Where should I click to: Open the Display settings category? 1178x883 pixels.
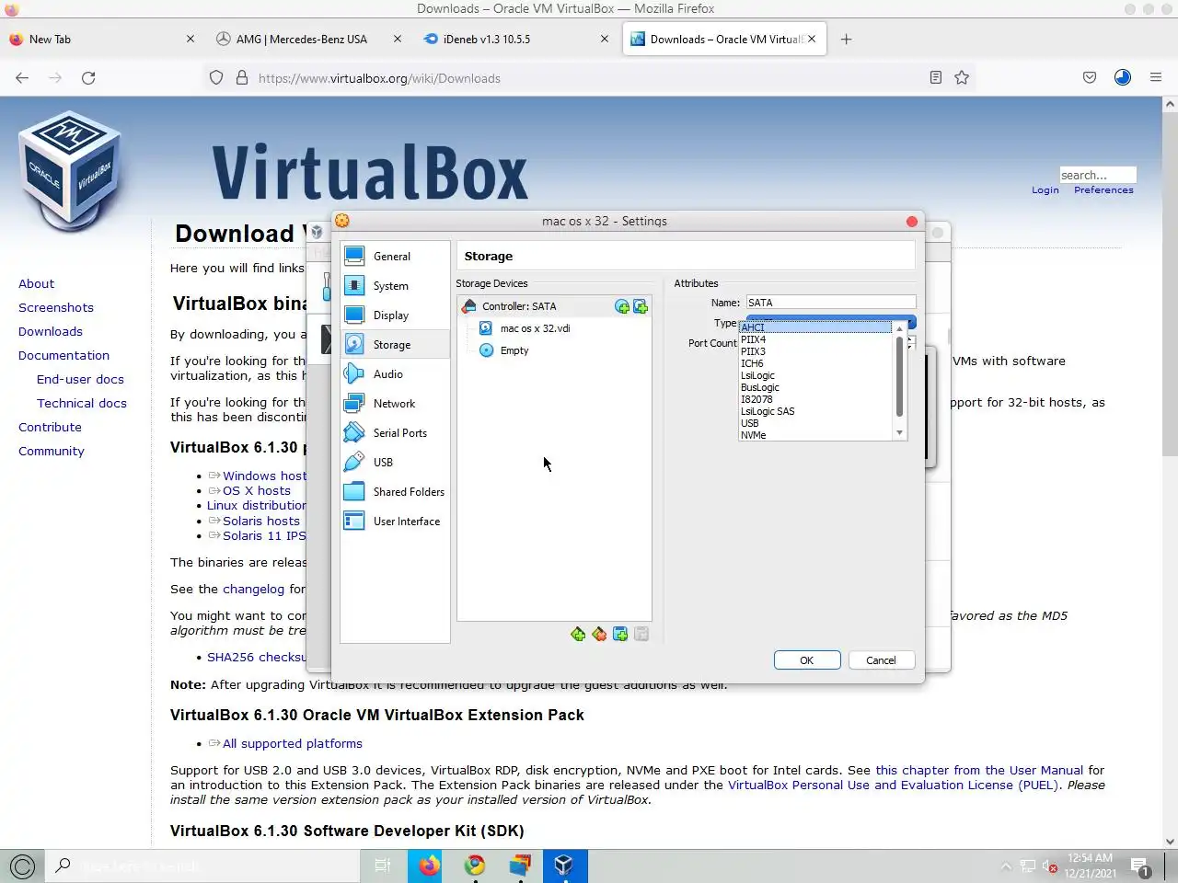click(x=395, y=315)
